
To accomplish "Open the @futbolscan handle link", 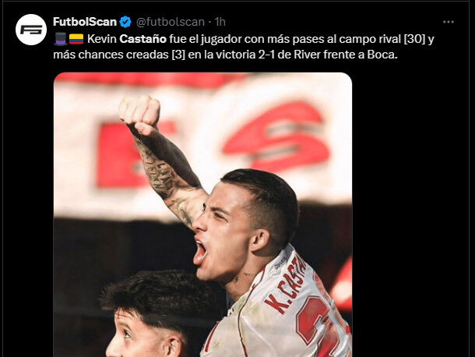I will click(171, 22).
